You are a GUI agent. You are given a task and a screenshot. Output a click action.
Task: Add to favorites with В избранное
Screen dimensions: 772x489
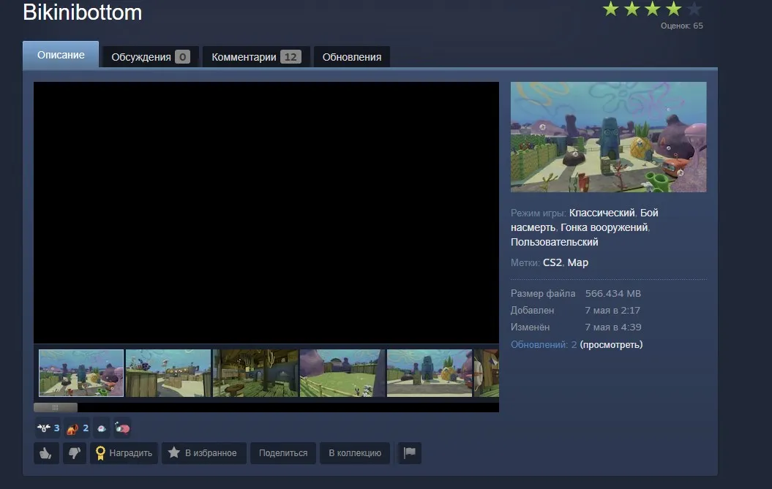[x=204, y=452]
